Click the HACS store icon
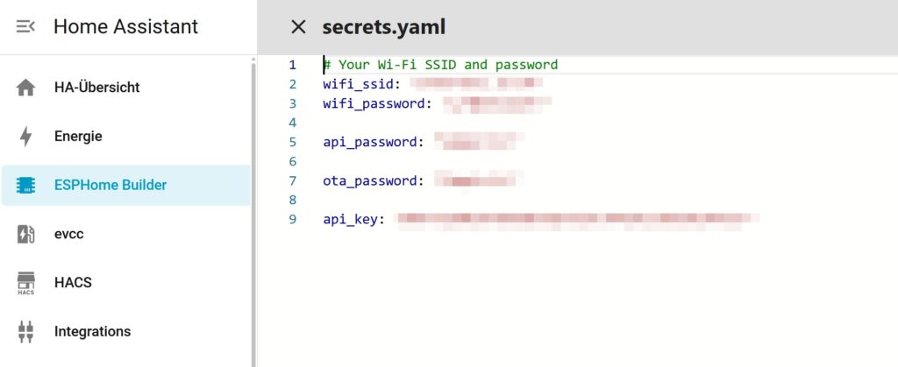The image size is (898, 367). [25, 283]
